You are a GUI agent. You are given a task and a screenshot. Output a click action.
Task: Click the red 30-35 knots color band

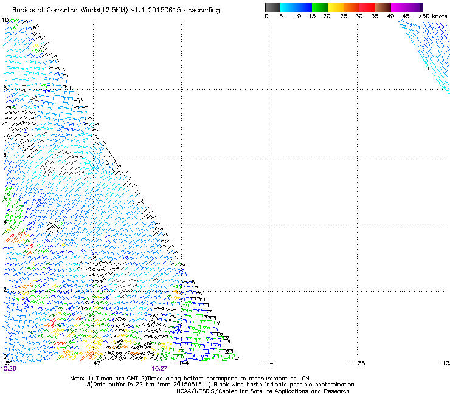(x=367, y=7)
